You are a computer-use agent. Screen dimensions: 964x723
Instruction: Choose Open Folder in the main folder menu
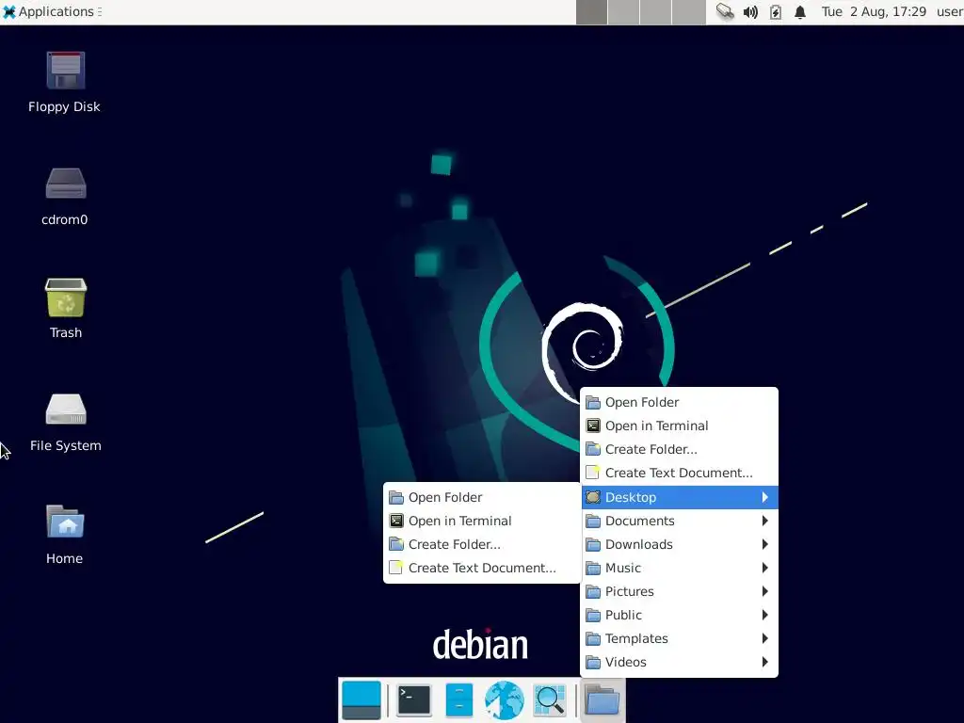coord(680,402)
